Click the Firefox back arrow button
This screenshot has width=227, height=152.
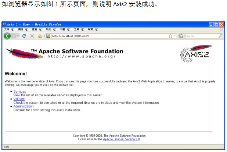(7, 36)
